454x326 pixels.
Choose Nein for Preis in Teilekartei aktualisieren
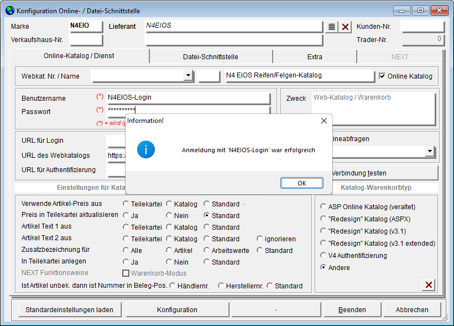point(169,215)
